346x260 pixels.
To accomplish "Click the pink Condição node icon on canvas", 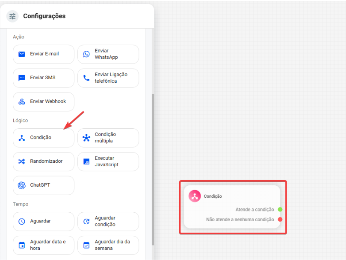I will coord(195,196).
